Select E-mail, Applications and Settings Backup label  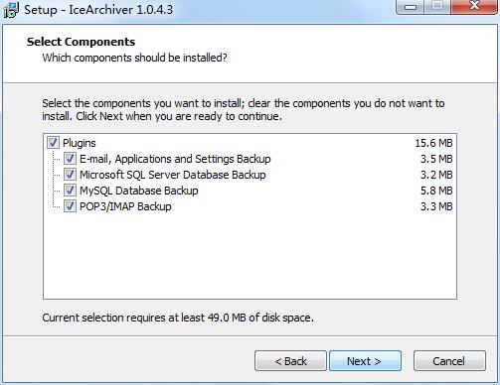point(175,159)
